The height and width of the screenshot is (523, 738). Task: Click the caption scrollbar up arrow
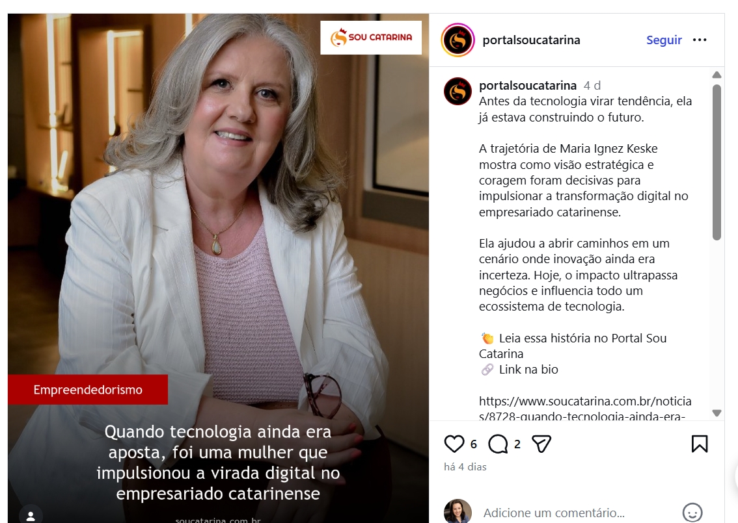pyautogui.click(x=717, y=75)
